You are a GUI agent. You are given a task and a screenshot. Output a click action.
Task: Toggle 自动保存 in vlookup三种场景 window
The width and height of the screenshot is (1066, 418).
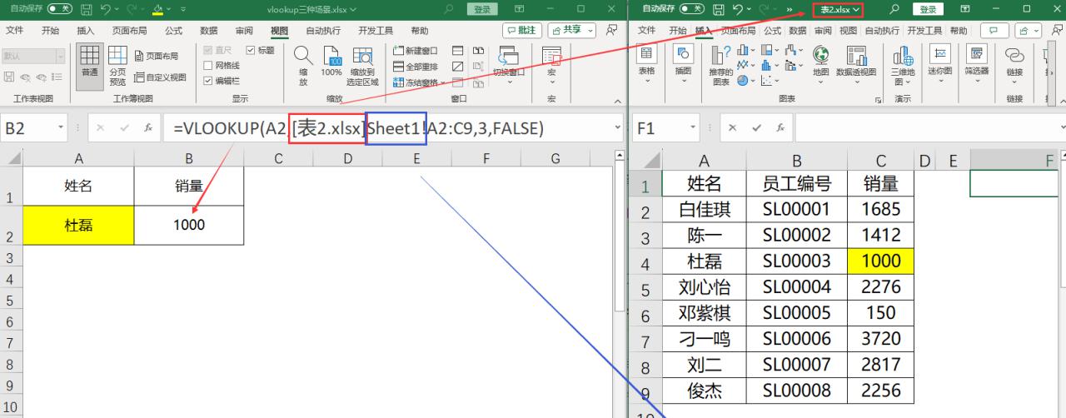click(x=60, y=9)
